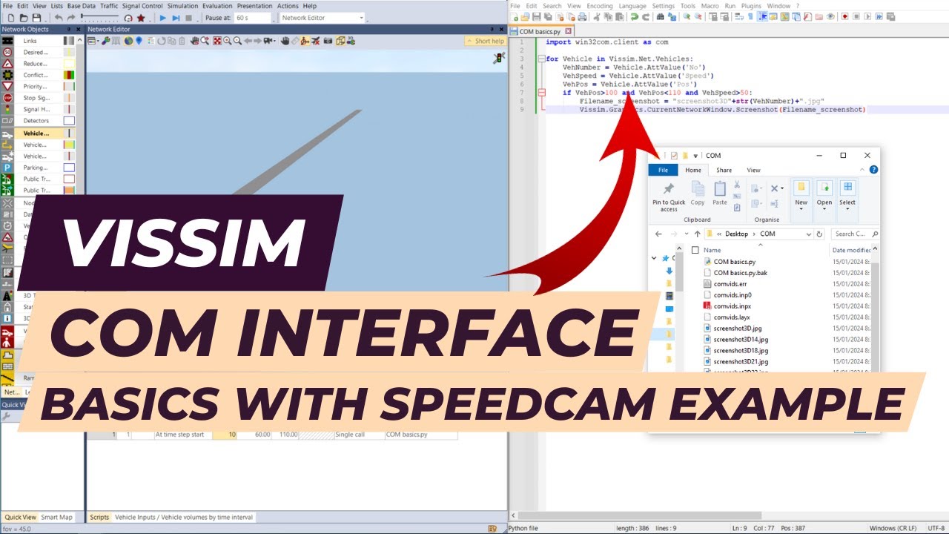Open the Simulation menu in Vissim
The height and width of the screenshot is (534, 949).
[182, 6]
